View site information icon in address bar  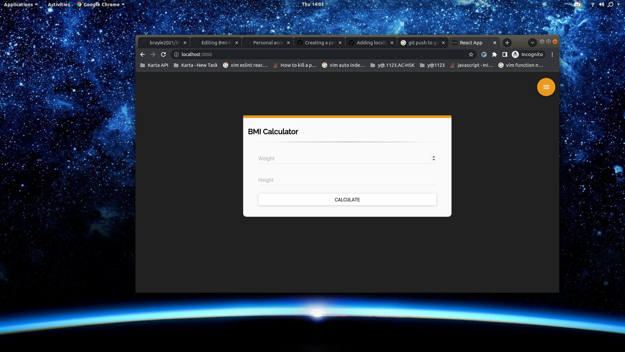click(x=176, y=54)
